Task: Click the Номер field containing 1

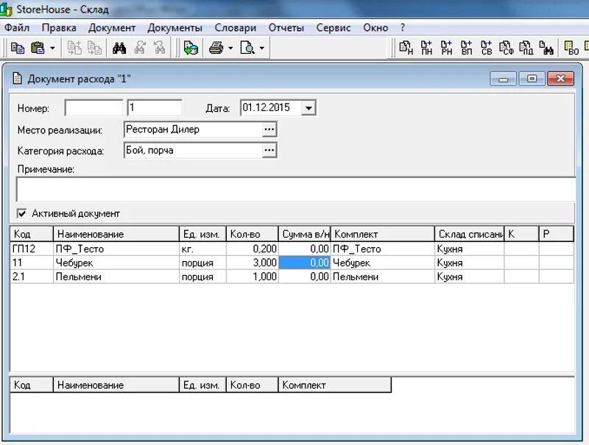Action: click(155, 108)
